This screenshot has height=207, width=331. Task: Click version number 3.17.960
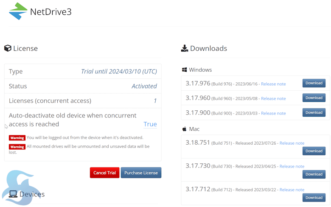coord(198,98)
